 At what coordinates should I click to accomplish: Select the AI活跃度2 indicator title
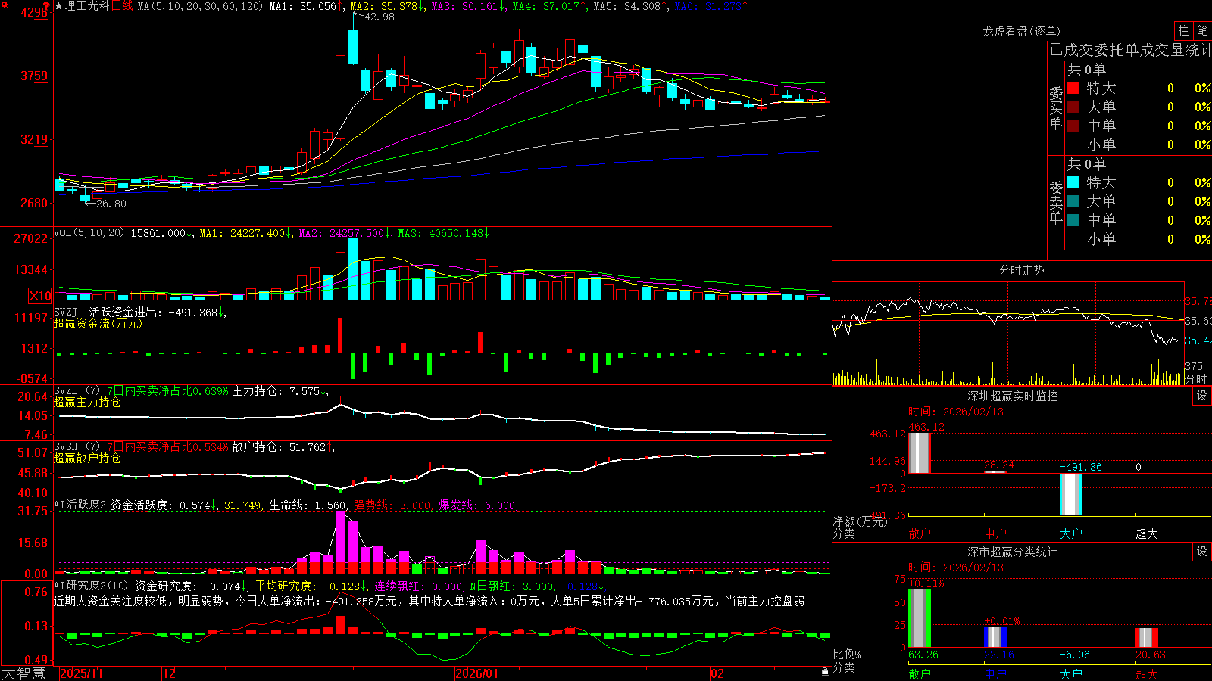[x=80, y=505]
